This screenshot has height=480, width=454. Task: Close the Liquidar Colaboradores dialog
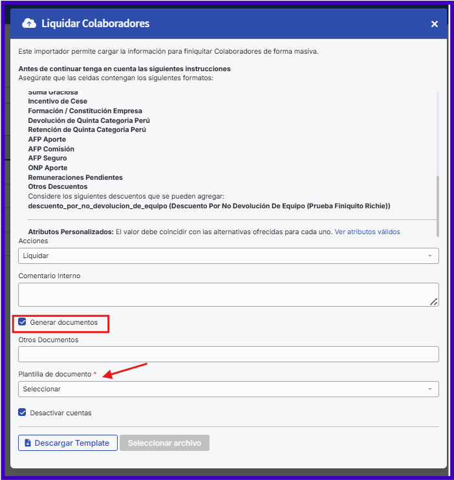click(435, 24)
